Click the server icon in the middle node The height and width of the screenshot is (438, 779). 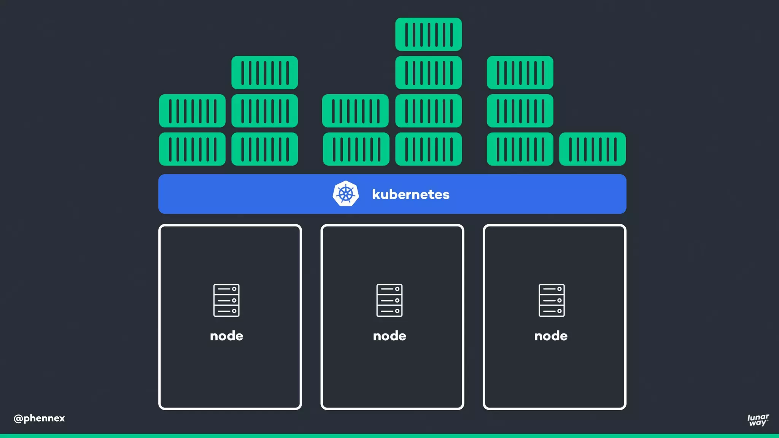(x=389, y=300)
